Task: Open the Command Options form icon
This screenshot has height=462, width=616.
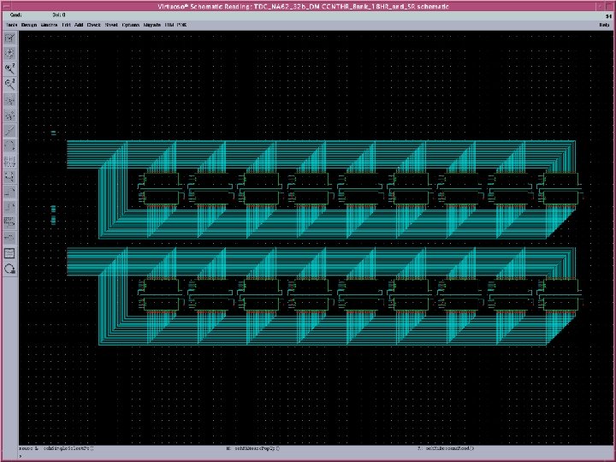Action: tap(9, 252)
